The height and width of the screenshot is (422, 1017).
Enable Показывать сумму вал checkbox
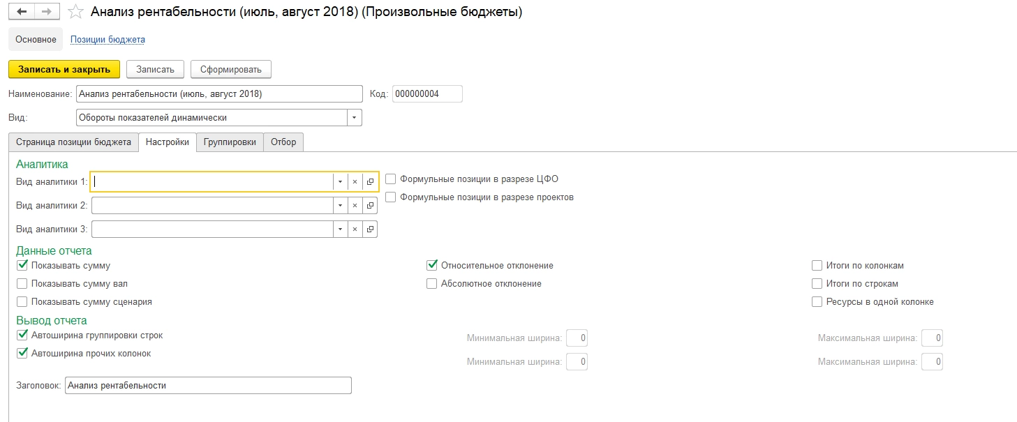[22, 284]
